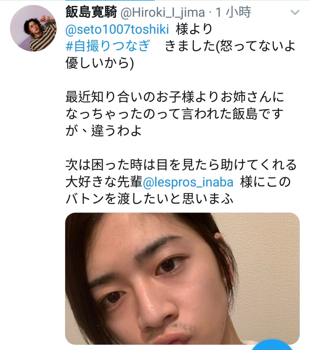This screenshot has height=350, width=310.
Task: Open the tweet options chevron menu
Action: pyautogui.click(x=295, y=12)
